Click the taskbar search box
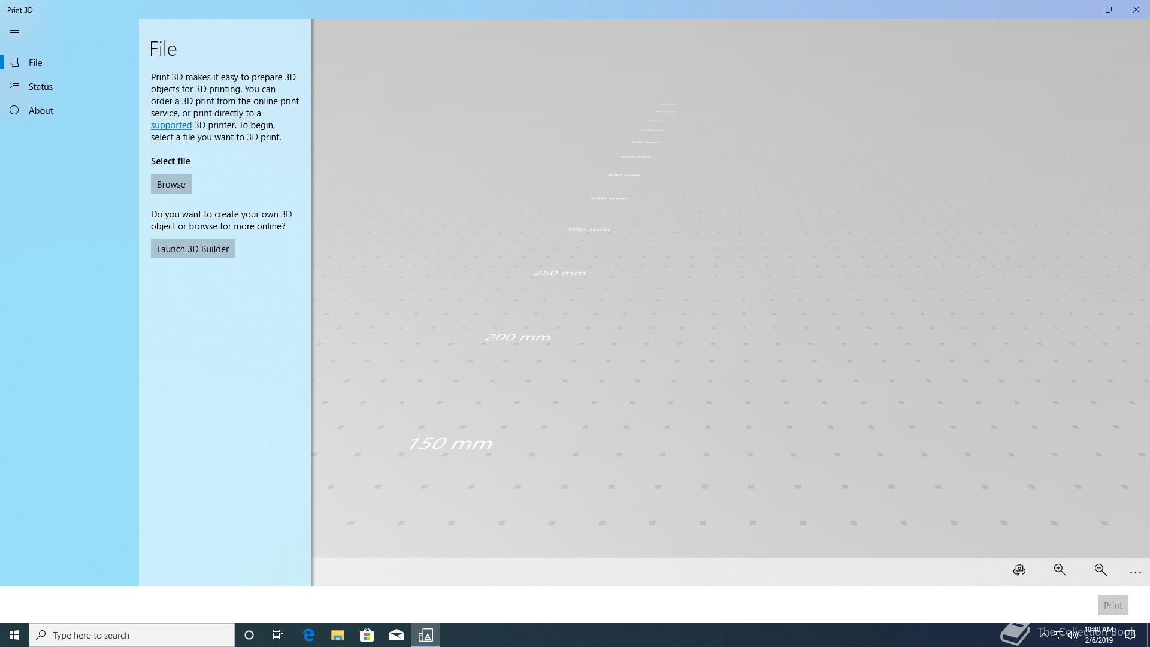Image resolution: width=1150 pixels, height=647 pixels. [132, 635]
